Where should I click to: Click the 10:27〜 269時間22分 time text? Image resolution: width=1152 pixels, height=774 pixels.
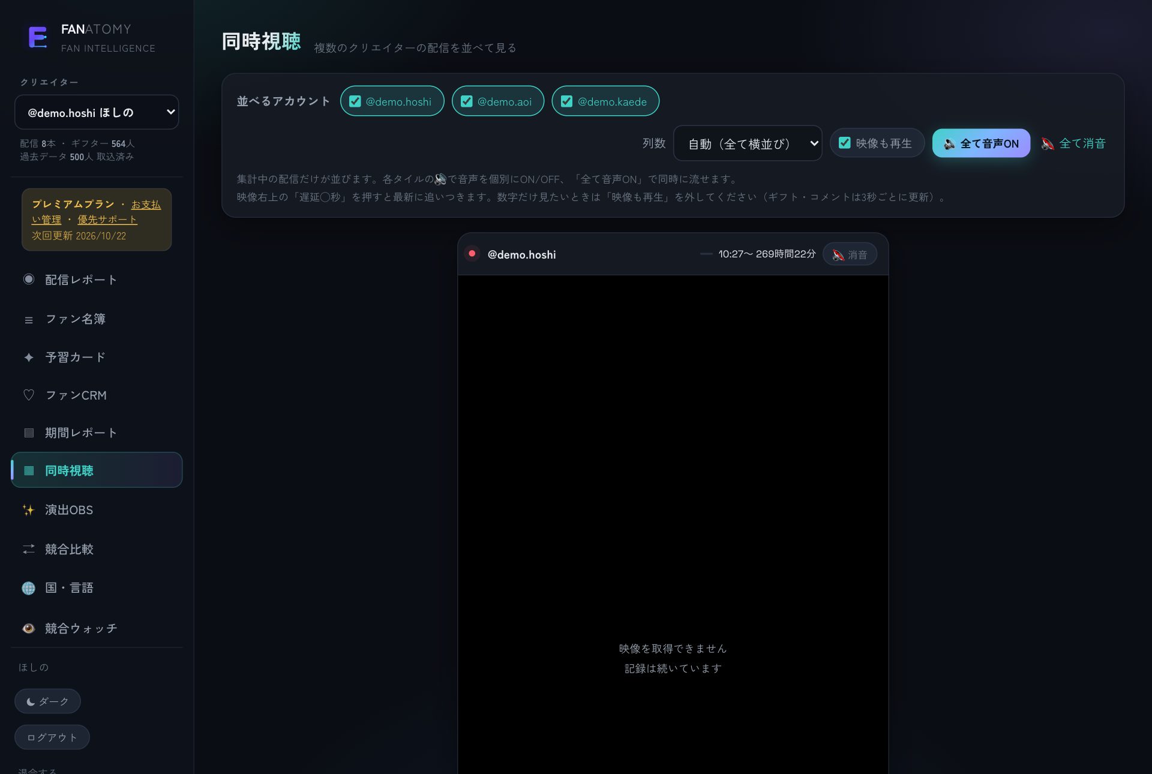pos(767,254)
